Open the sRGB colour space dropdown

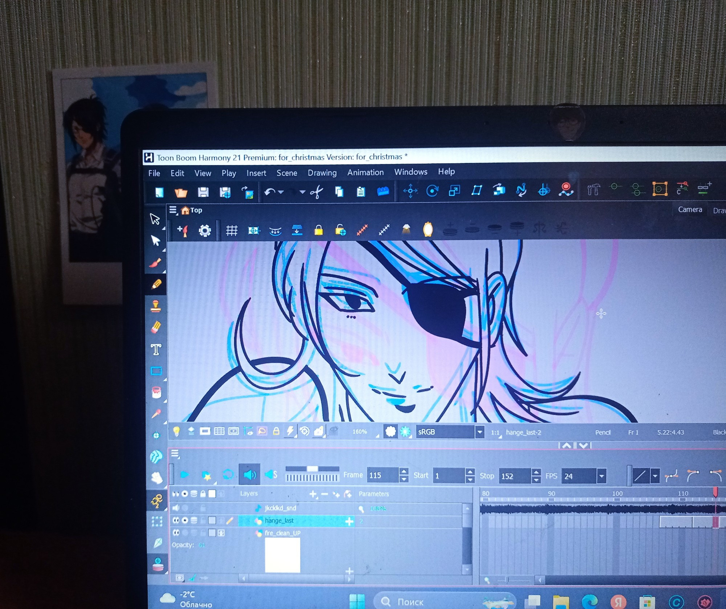[480, 432]
